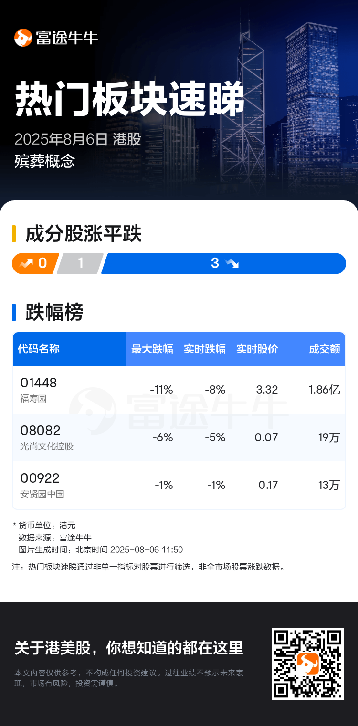Open stock 00922 安贤园中国 row
The width and height of the screenshot is (358, 726).
[x=179, y=485]
